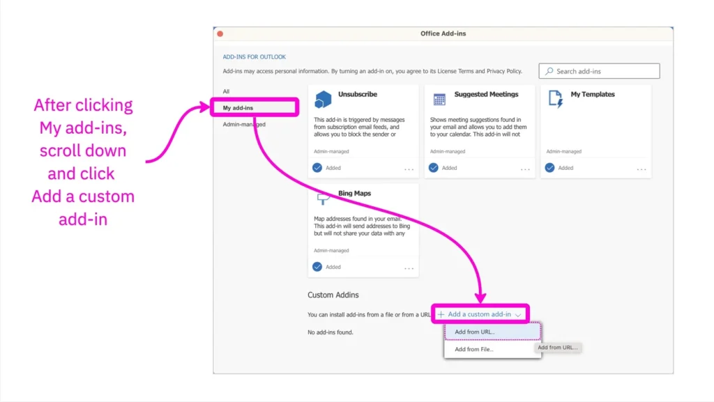This screenshot has width=714, height=402.
Task: Click the Suggested Meetings description text
Action: pos(478,127)
